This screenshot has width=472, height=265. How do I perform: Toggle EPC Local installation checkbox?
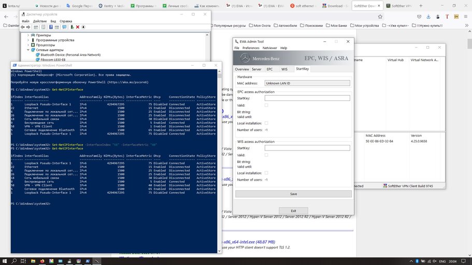[x=267, y=123]
